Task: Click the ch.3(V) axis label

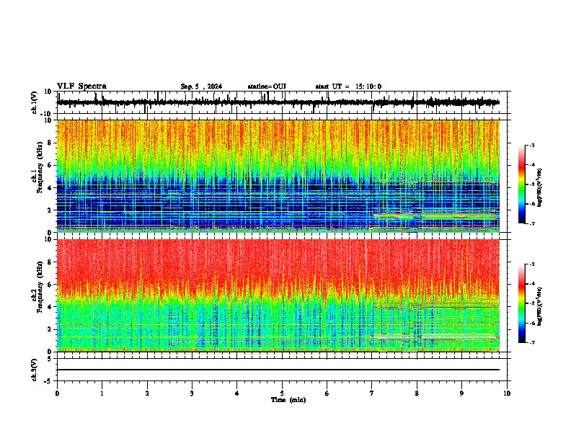Action: click(35, 370)
